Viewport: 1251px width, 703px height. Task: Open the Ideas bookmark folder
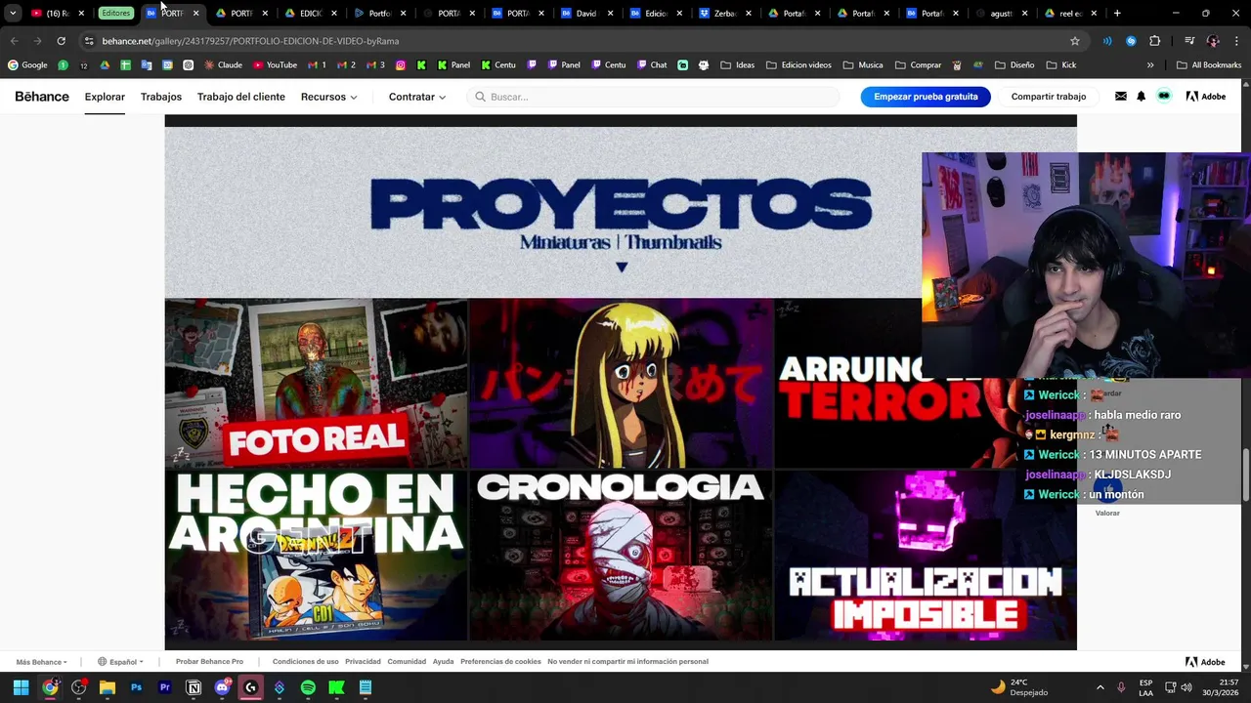tap(738, 65)
